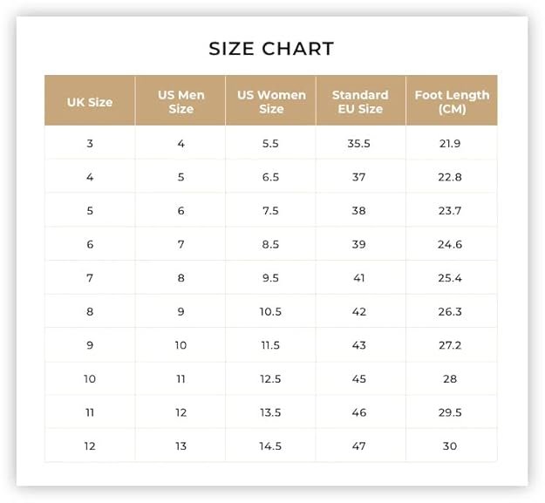Select EU size 38 cell

tap(358, 211)
